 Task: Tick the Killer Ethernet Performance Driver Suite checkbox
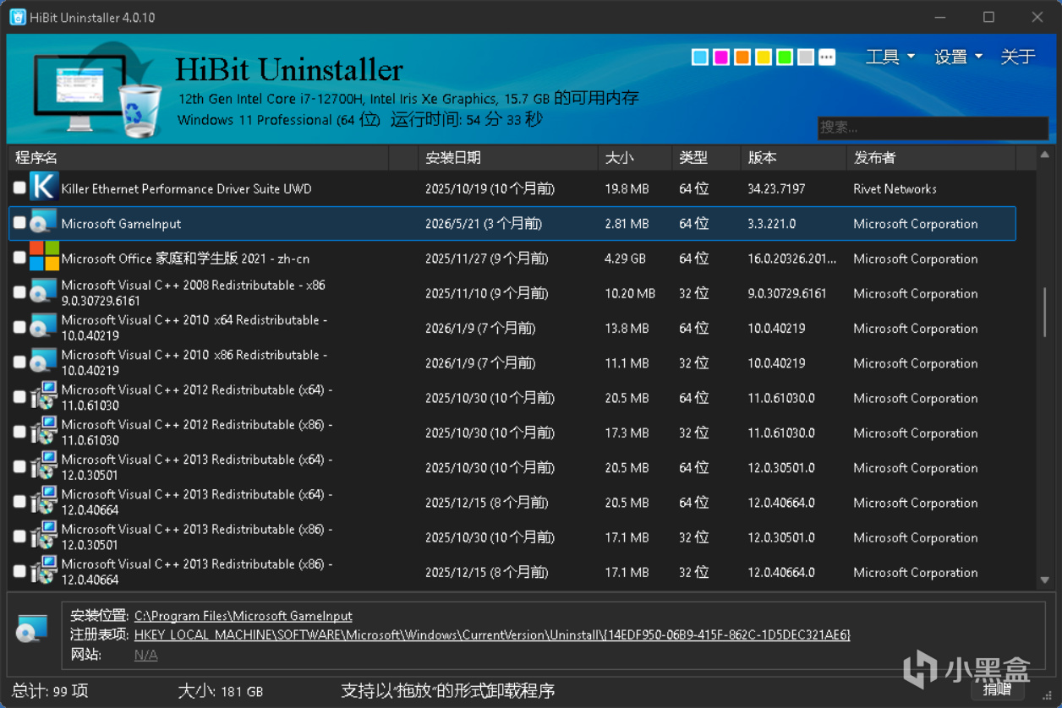click(x=19, y=188)
